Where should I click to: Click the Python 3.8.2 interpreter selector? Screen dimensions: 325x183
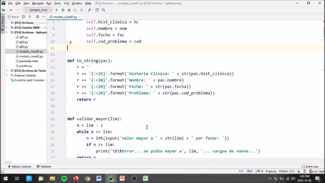pyautogui.click(x=287, y=171)
